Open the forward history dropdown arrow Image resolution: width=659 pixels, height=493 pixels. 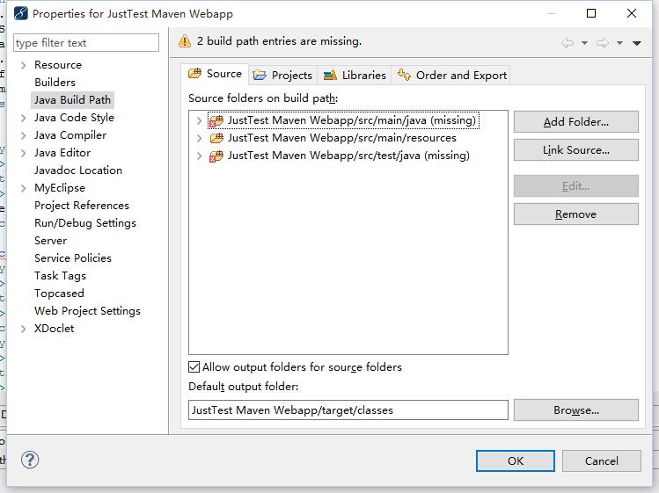[x=619, y=43]
